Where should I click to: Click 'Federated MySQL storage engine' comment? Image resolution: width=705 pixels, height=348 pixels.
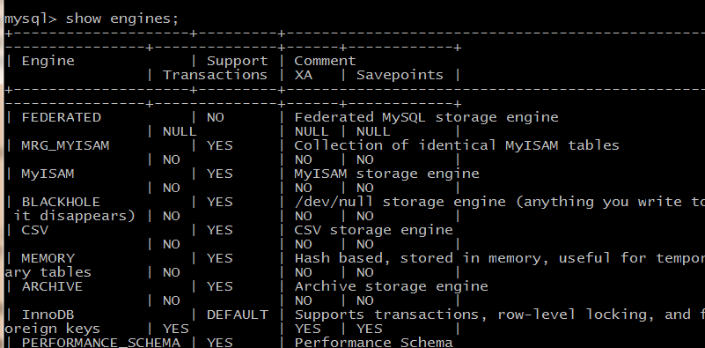(426, 117)
